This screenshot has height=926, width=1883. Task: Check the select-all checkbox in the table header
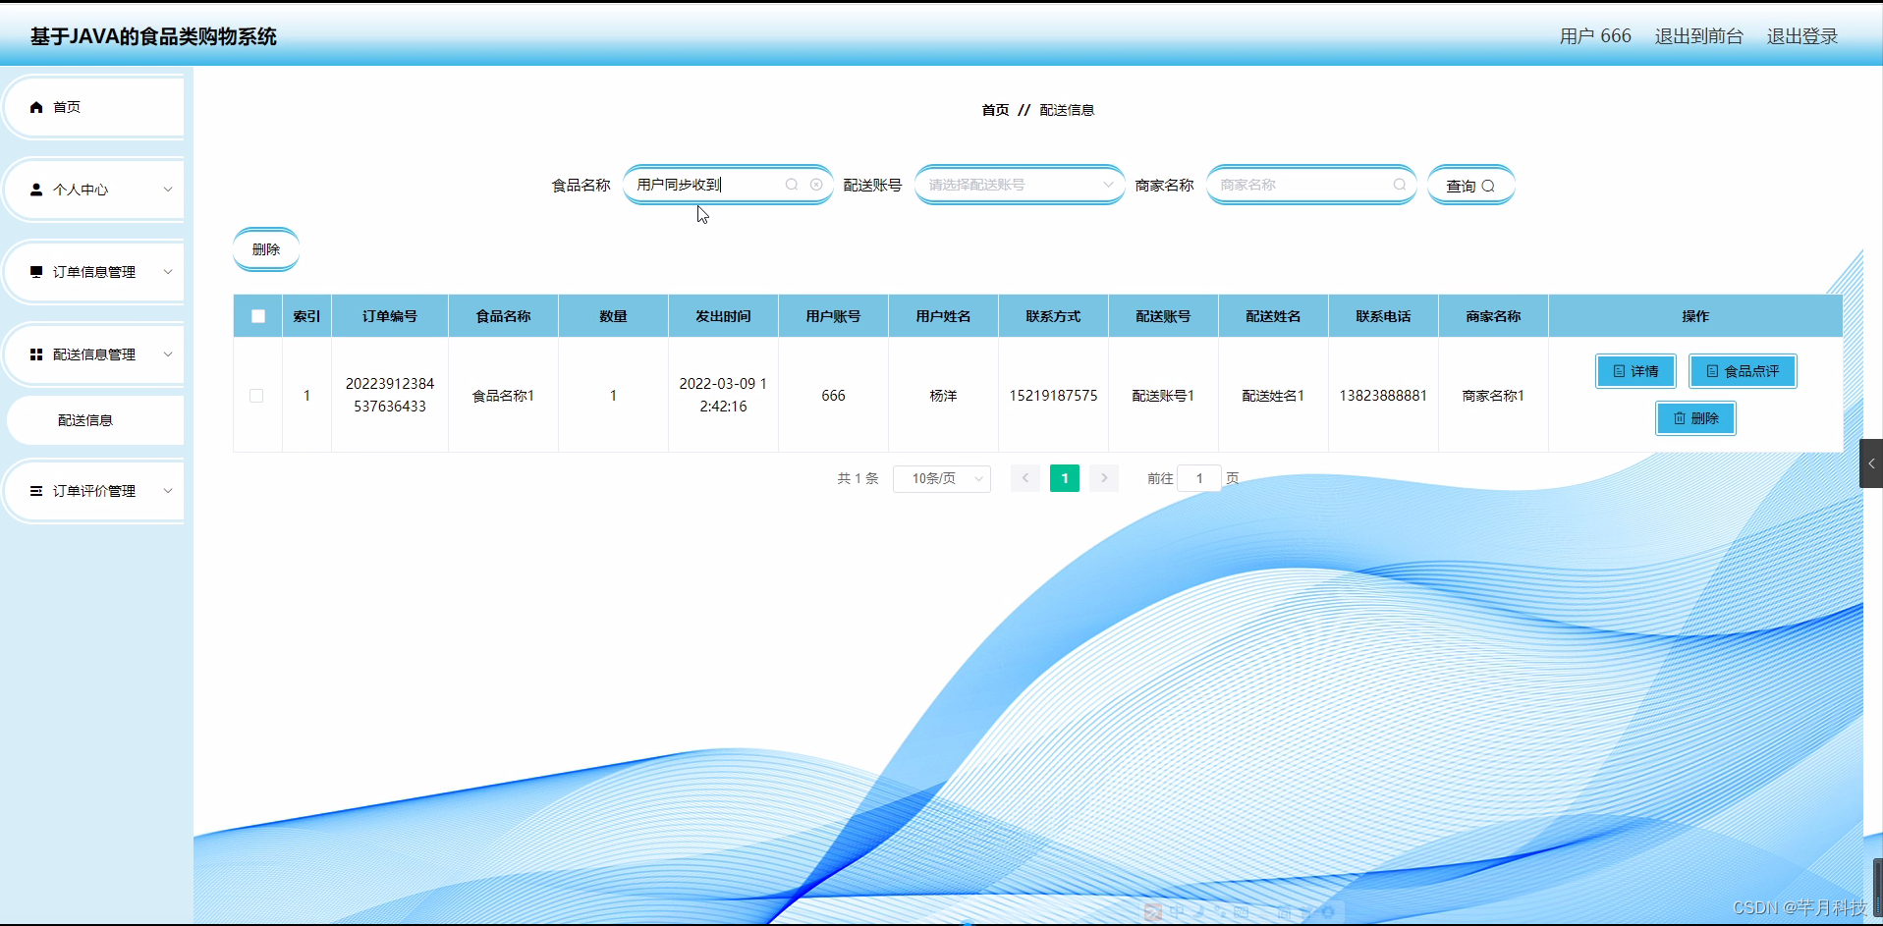257,315
